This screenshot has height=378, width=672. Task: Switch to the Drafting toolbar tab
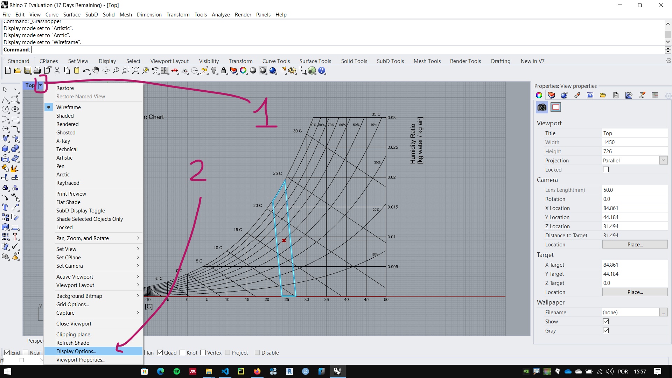tap(500, 61)
